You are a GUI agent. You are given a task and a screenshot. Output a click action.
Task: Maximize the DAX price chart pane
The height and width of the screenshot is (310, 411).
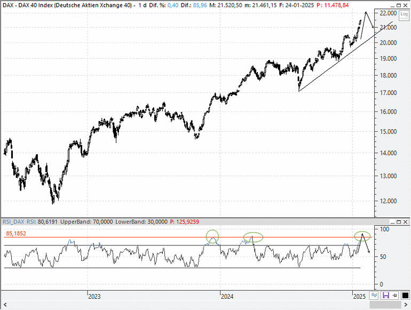click(x=399, y=5)
